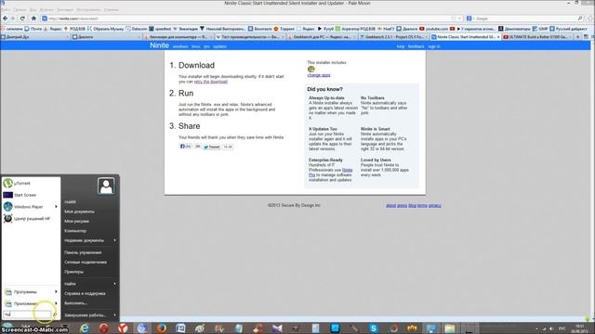This screenshot has width=595, height=334.
Task: Expand the Windows Player submenu arrow
Action: click(x=56, y=207)
